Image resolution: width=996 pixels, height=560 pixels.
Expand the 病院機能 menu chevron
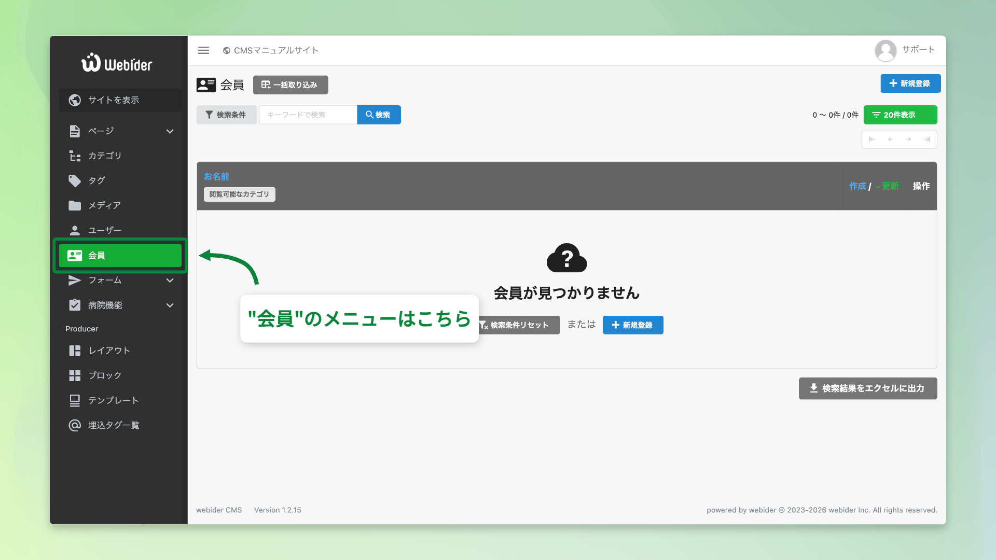pyautogui.click(x=170, y=305)
